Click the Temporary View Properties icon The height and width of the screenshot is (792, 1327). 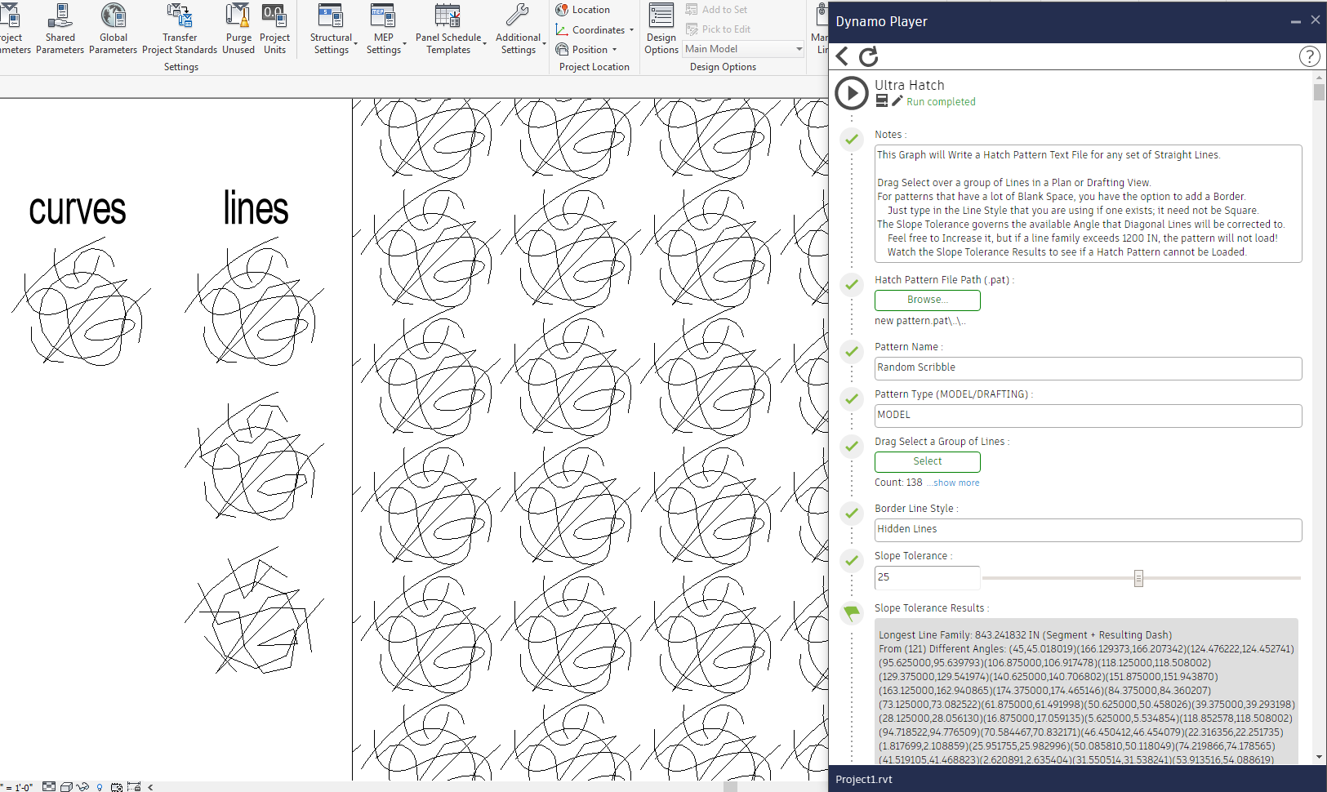click(117, 787)
